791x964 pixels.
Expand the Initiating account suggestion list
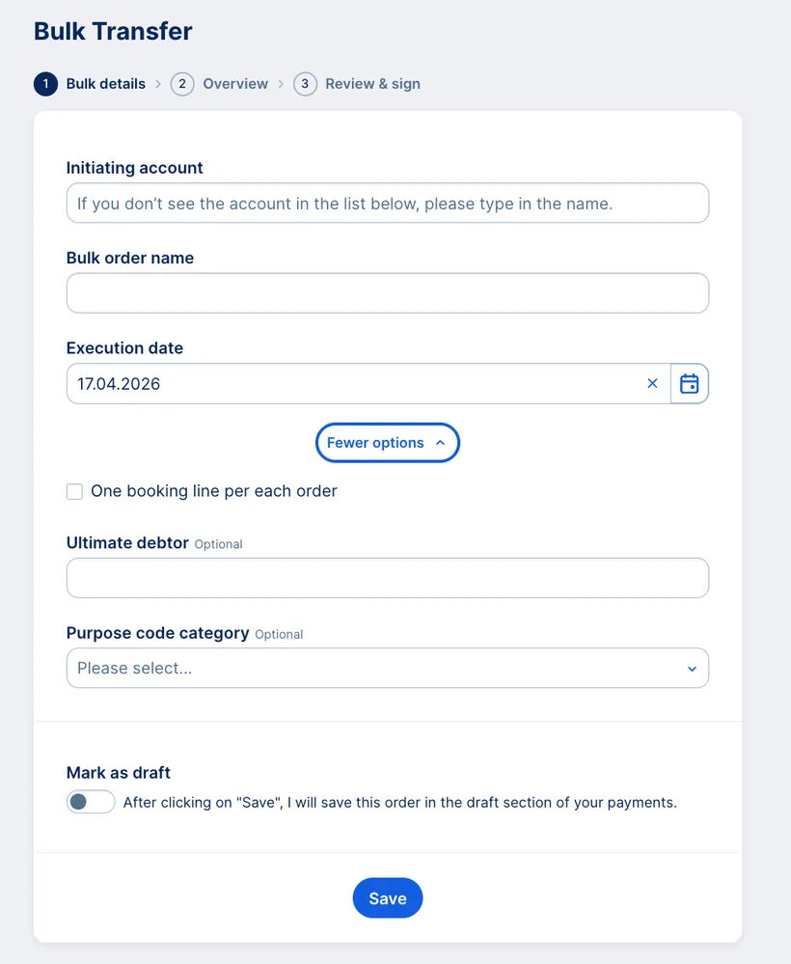pos(387,203)
